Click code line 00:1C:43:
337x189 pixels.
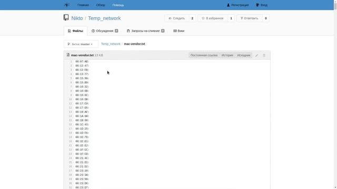tap(82, 124)
